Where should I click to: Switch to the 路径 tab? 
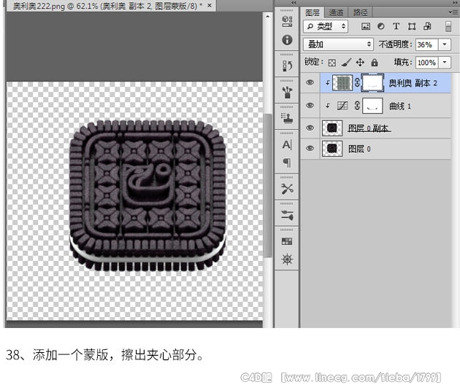360,12
